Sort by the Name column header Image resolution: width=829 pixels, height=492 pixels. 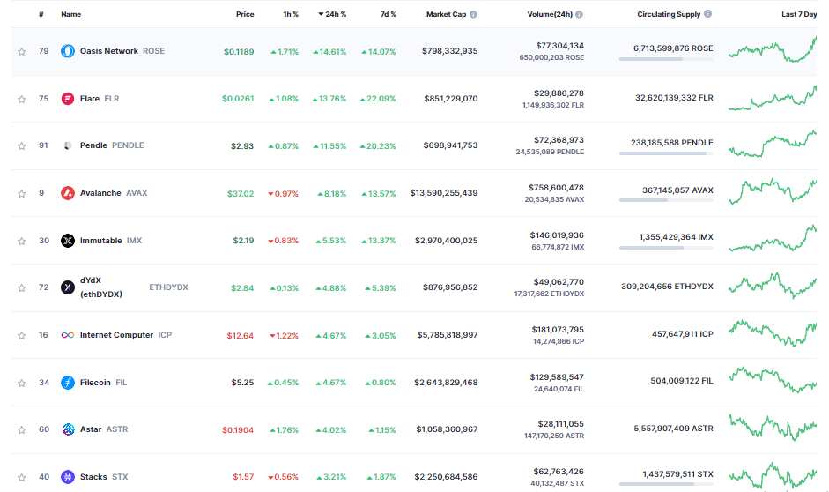click(70, 15)
